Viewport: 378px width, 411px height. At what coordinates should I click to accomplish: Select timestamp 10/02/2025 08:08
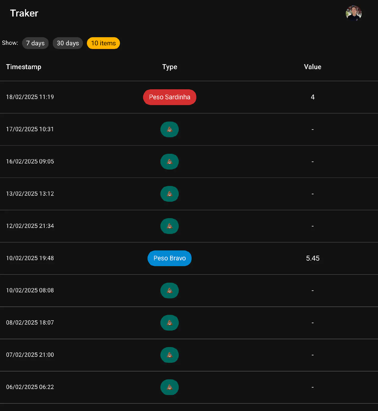click(30, 290)
